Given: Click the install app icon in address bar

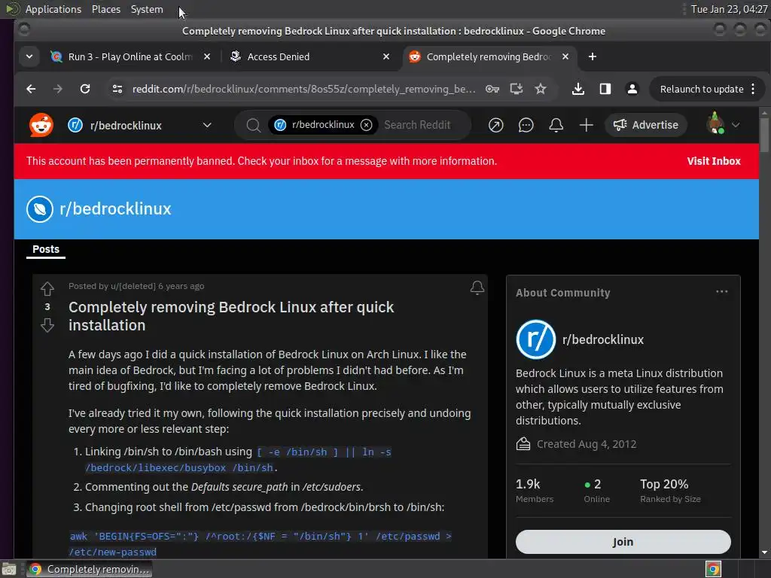Looking at the screenshot, I should coord(516,89).
